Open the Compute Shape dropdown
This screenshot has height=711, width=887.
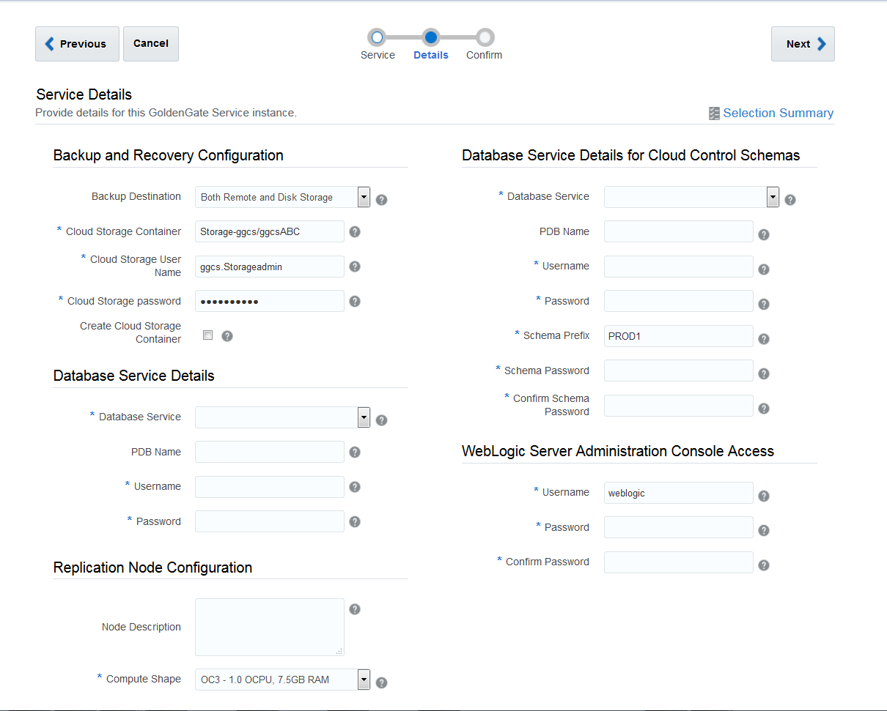[x=364, y=680]
